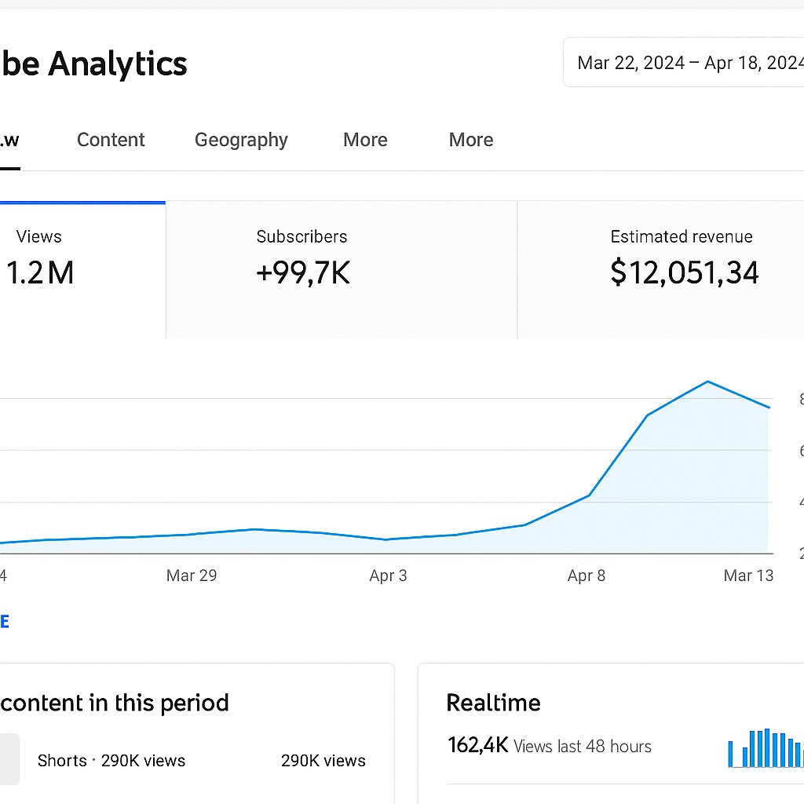The height and width of the screenshot is (804, 804).
Task: Click the Apr 3 axis label
Action: [388, 576]
